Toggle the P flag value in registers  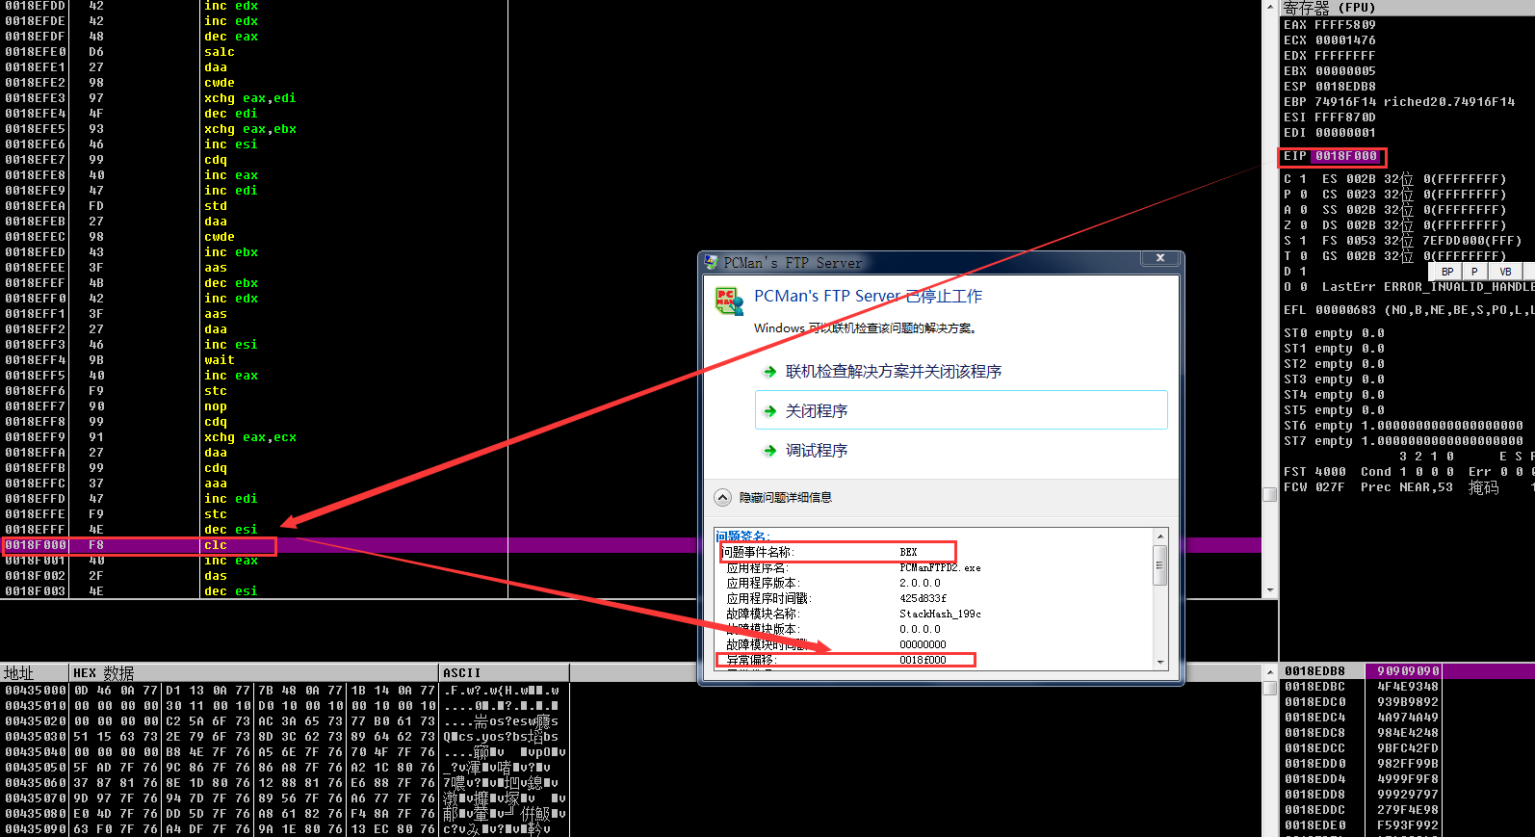pyautogui.click(x=1303, y=195)
